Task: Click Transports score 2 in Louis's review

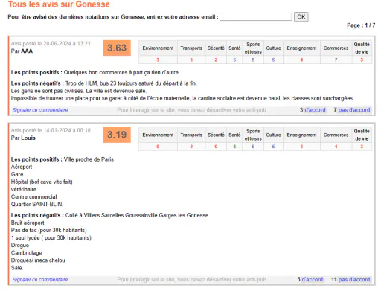Action: coord(191,147)
